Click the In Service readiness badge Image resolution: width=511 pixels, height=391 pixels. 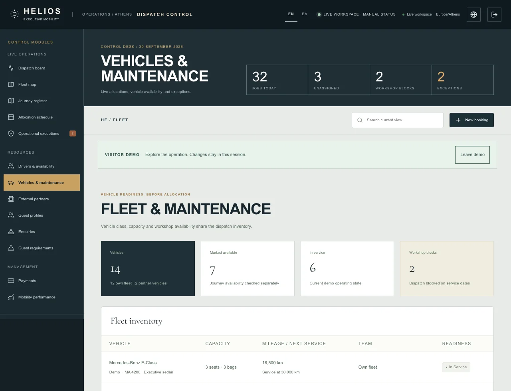456,367
